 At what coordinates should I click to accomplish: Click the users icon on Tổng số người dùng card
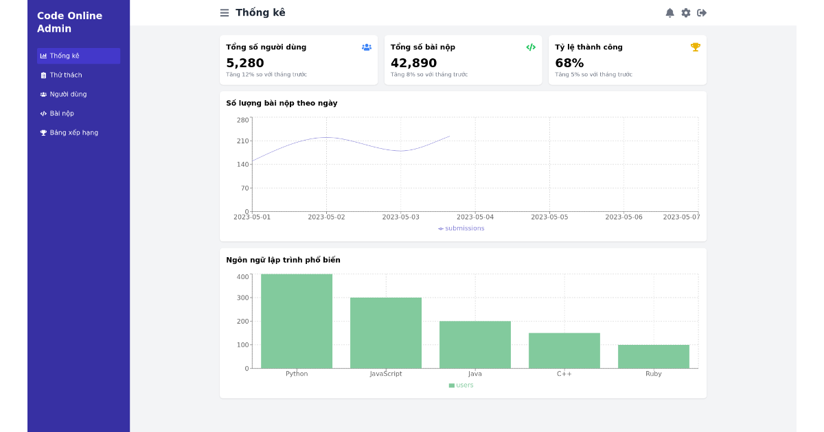366,47
